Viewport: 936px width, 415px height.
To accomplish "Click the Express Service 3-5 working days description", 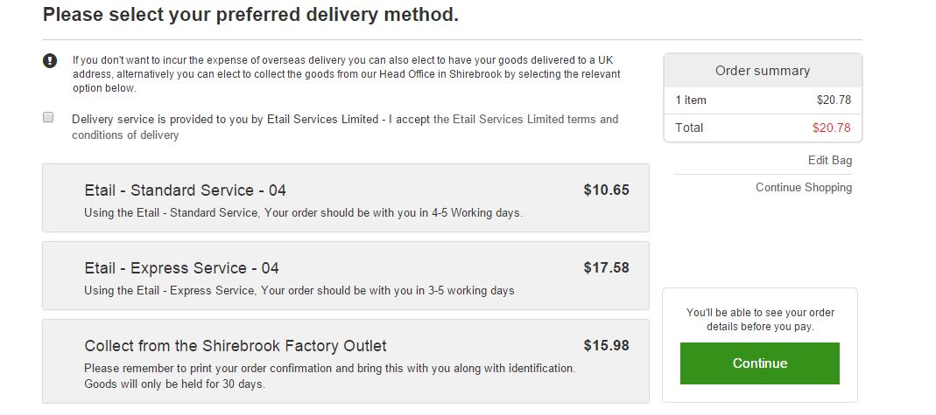I will click(x=299, y=291).
